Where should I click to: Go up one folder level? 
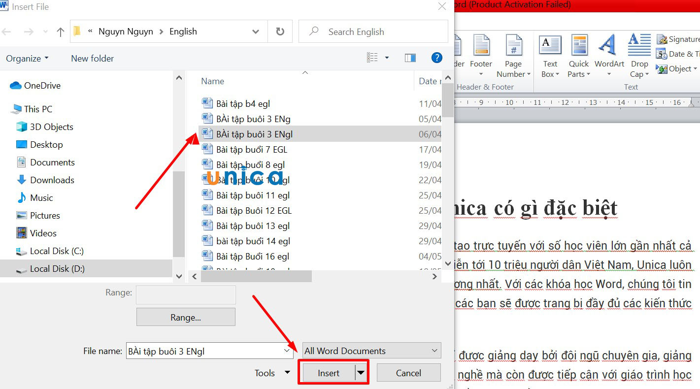click(60, 32)
